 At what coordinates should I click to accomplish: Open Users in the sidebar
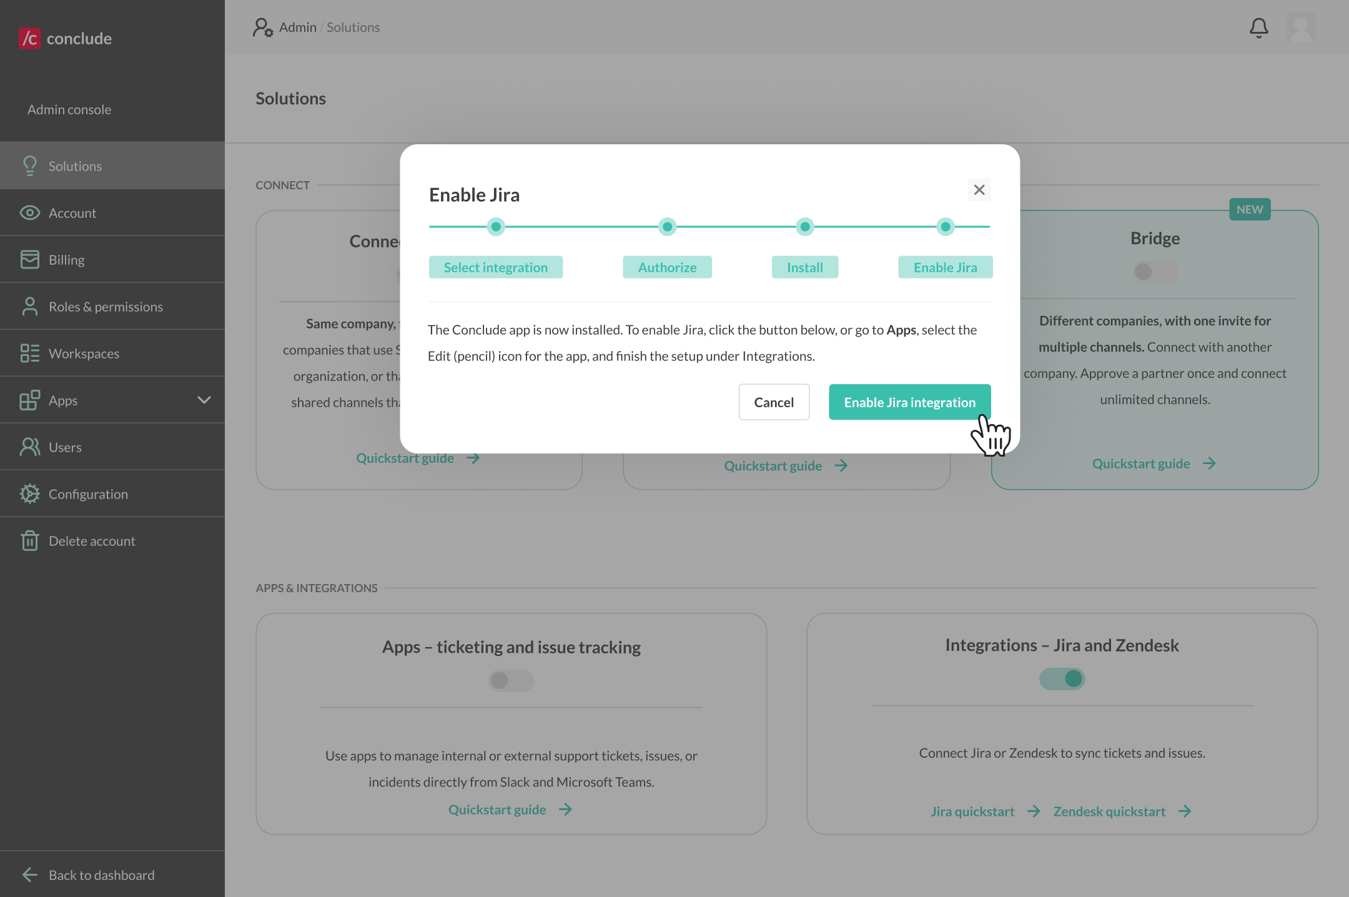[112, 447]
